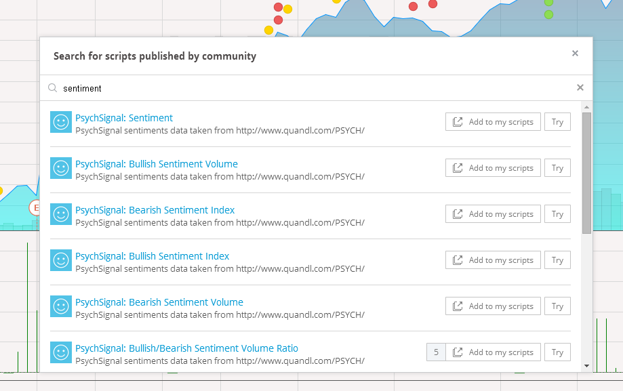Click the magnifier search icon
The height and width of the screenshot is (391, 623).
pyautogui.click(x=52, y=88)
